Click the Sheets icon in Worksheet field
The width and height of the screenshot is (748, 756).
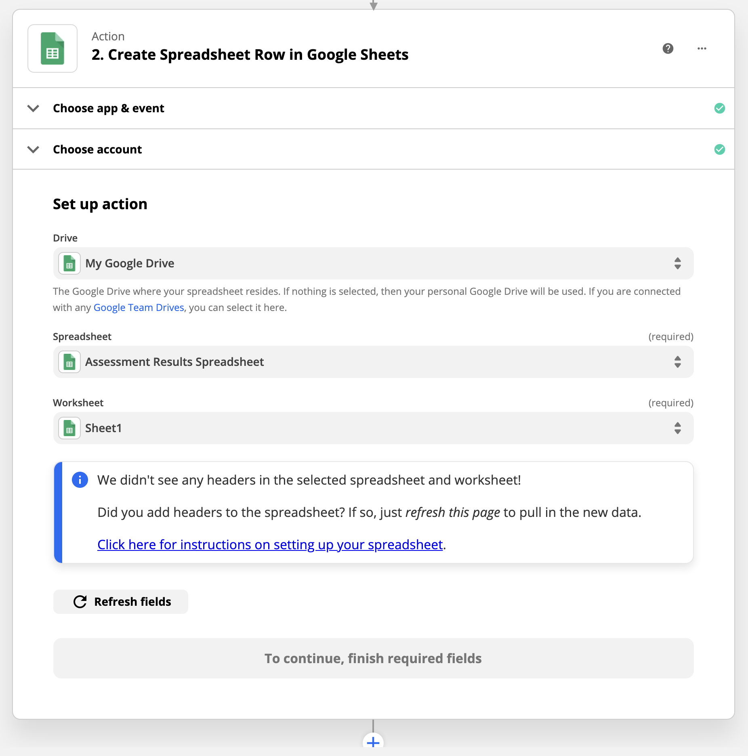pyautogui.click(x=69, y=428)
